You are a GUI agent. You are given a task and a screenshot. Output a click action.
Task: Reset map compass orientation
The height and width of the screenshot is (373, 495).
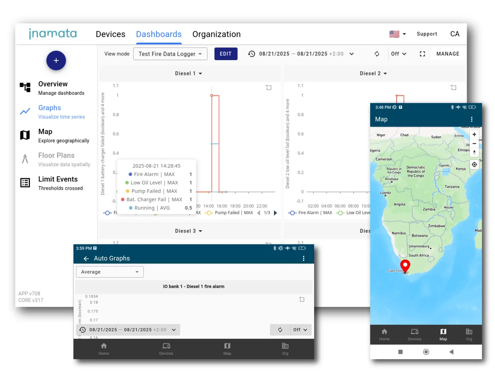(474, 152)
